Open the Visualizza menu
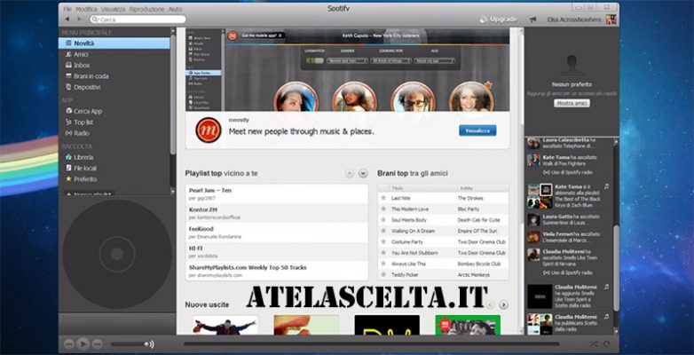Screen dimensions: 694x355 pos(113,9)
